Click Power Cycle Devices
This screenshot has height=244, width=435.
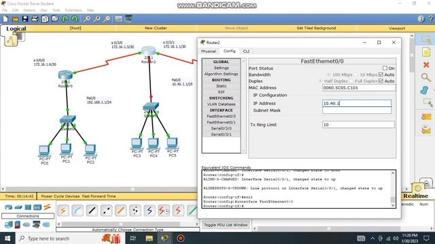pos(60,196)
